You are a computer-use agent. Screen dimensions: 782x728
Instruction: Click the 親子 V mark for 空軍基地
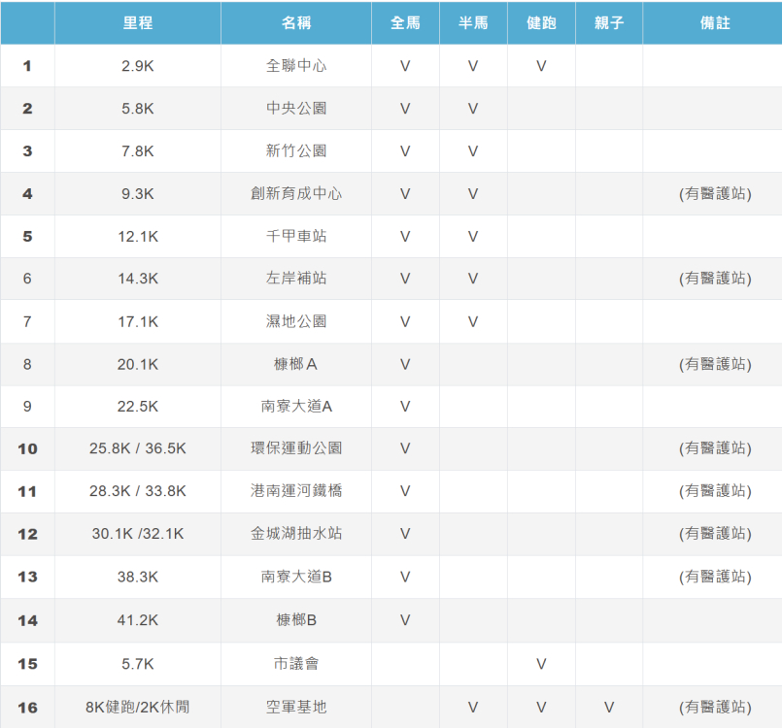click(x=609, y=708)
